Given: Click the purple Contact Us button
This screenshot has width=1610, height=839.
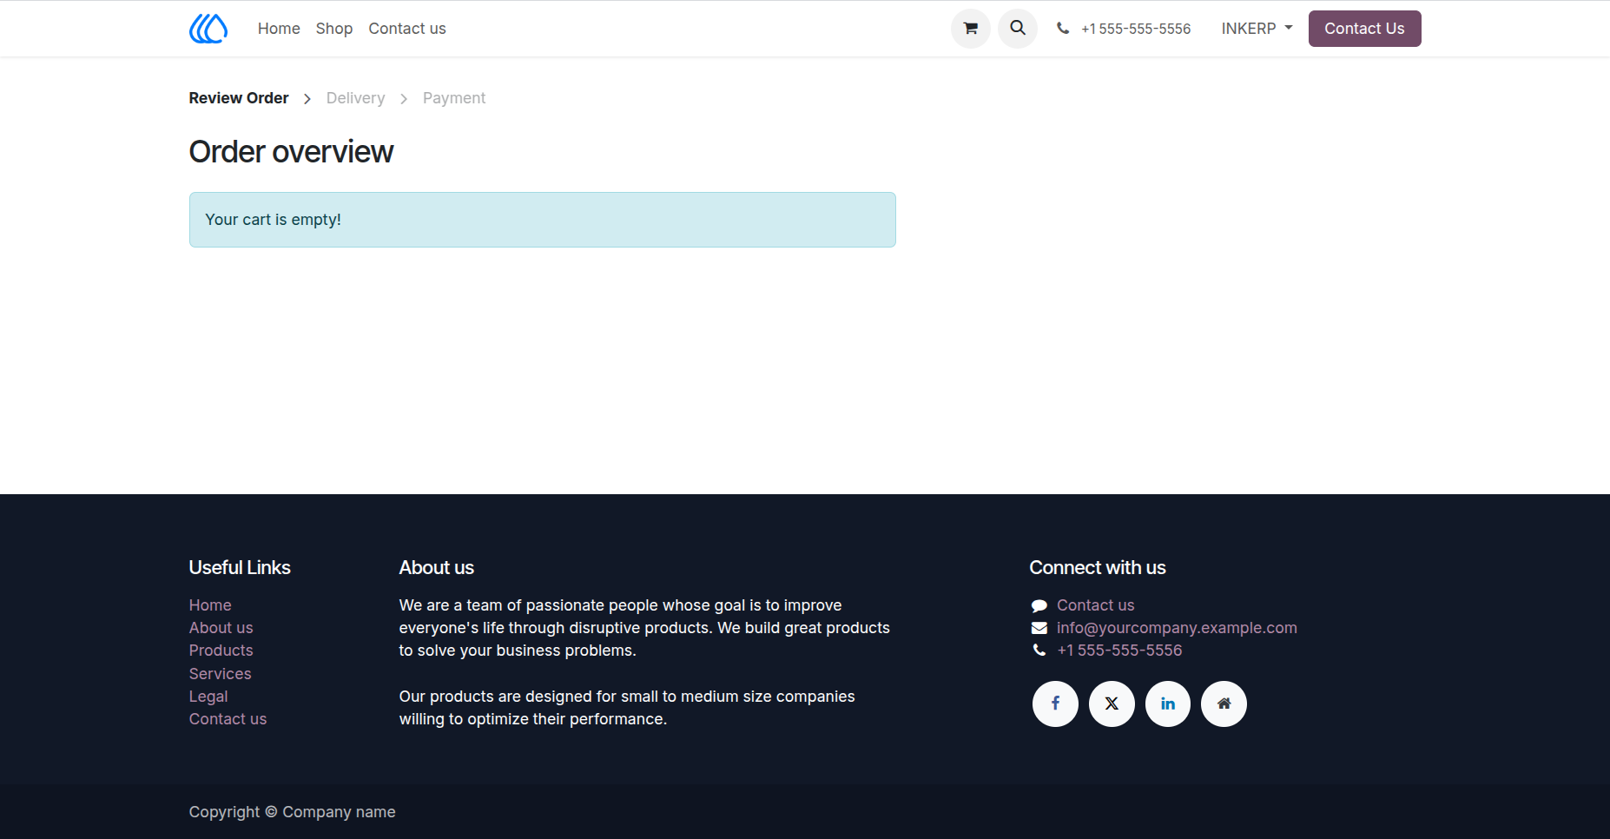Looking at the screenshot, I should tap(1364, 29).
